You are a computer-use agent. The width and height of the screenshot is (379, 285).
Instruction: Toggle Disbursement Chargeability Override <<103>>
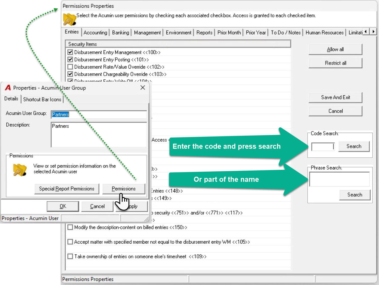(x=70, y=74)
